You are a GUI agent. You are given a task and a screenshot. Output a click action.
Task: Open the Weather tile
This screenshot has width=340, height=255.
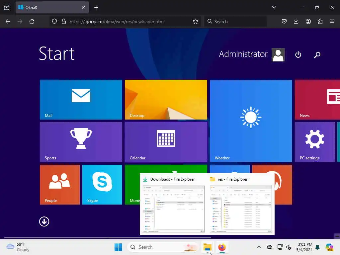point(251,121)
